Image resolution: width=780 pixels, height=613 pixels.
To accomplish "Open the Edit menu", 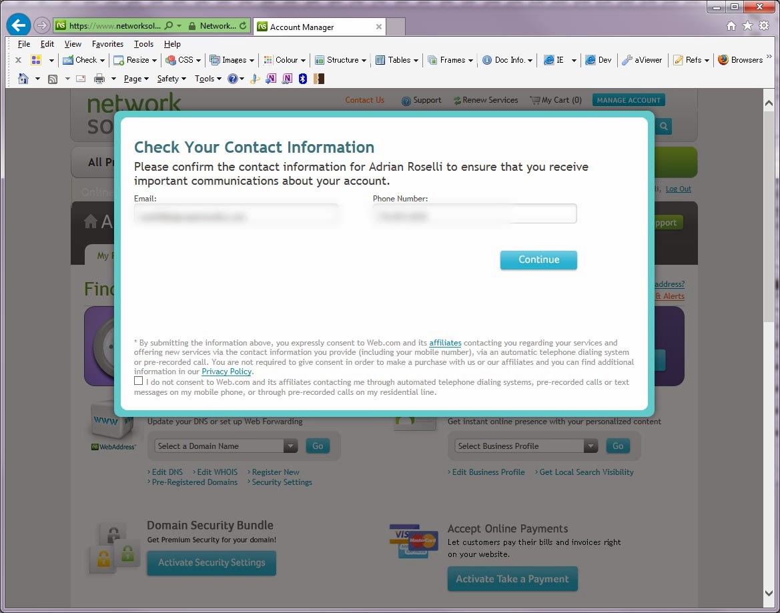I will tap(47, 44).
